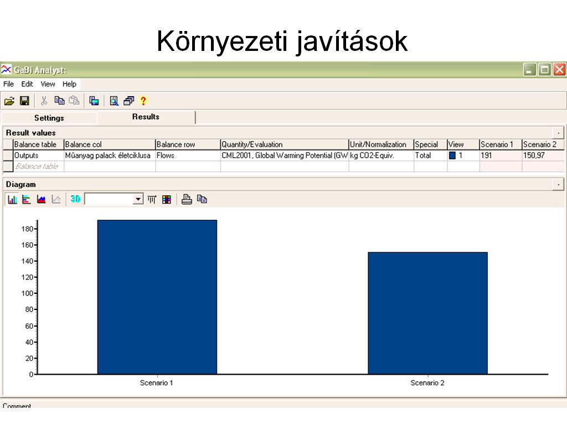Click the Scenario 2 bar in chart
This screenshot has height=425, width=567.
tap(428, 313)
